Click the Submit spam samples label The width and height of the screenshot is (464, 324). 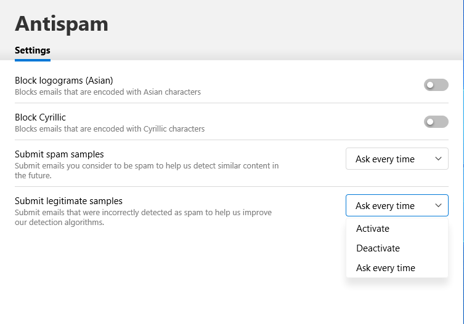coord(59,154)
